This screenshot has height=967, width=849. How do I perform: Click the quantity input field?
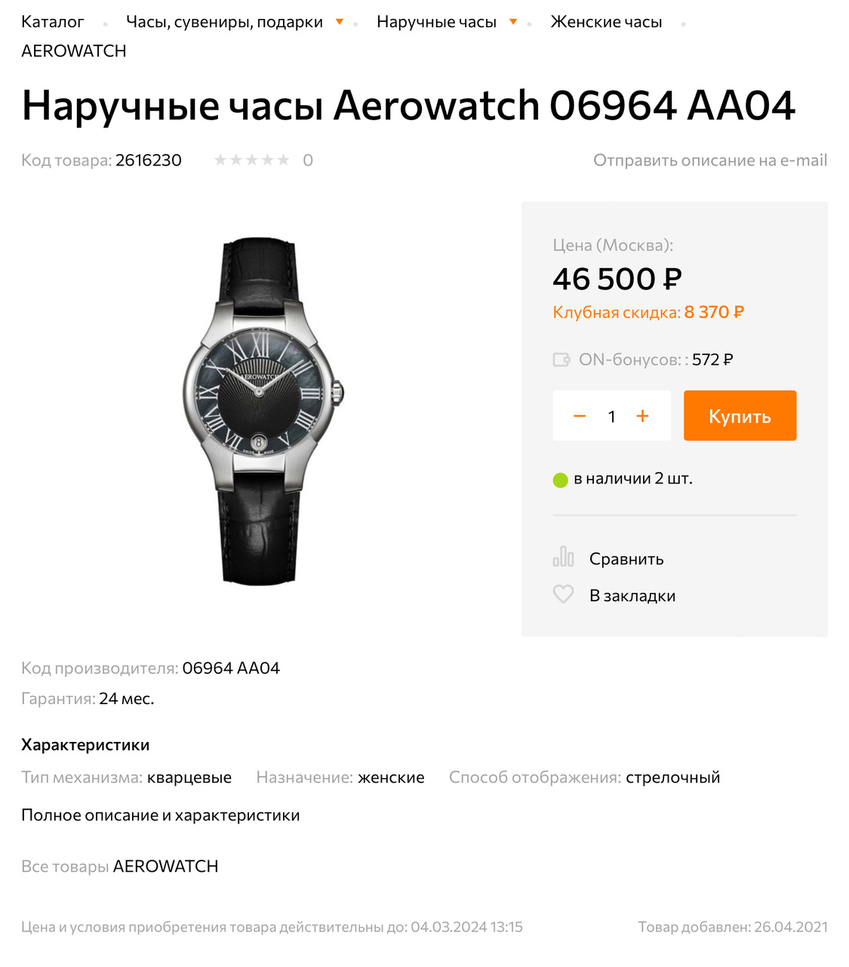[x=611, y=416]
